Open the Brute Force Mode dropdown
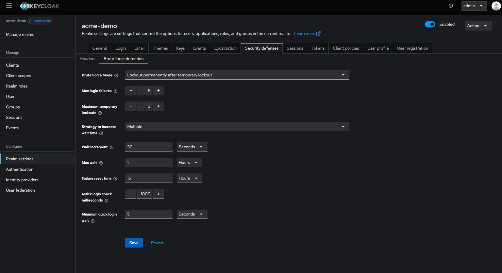502x273 pixels. (x=237, y=75)
